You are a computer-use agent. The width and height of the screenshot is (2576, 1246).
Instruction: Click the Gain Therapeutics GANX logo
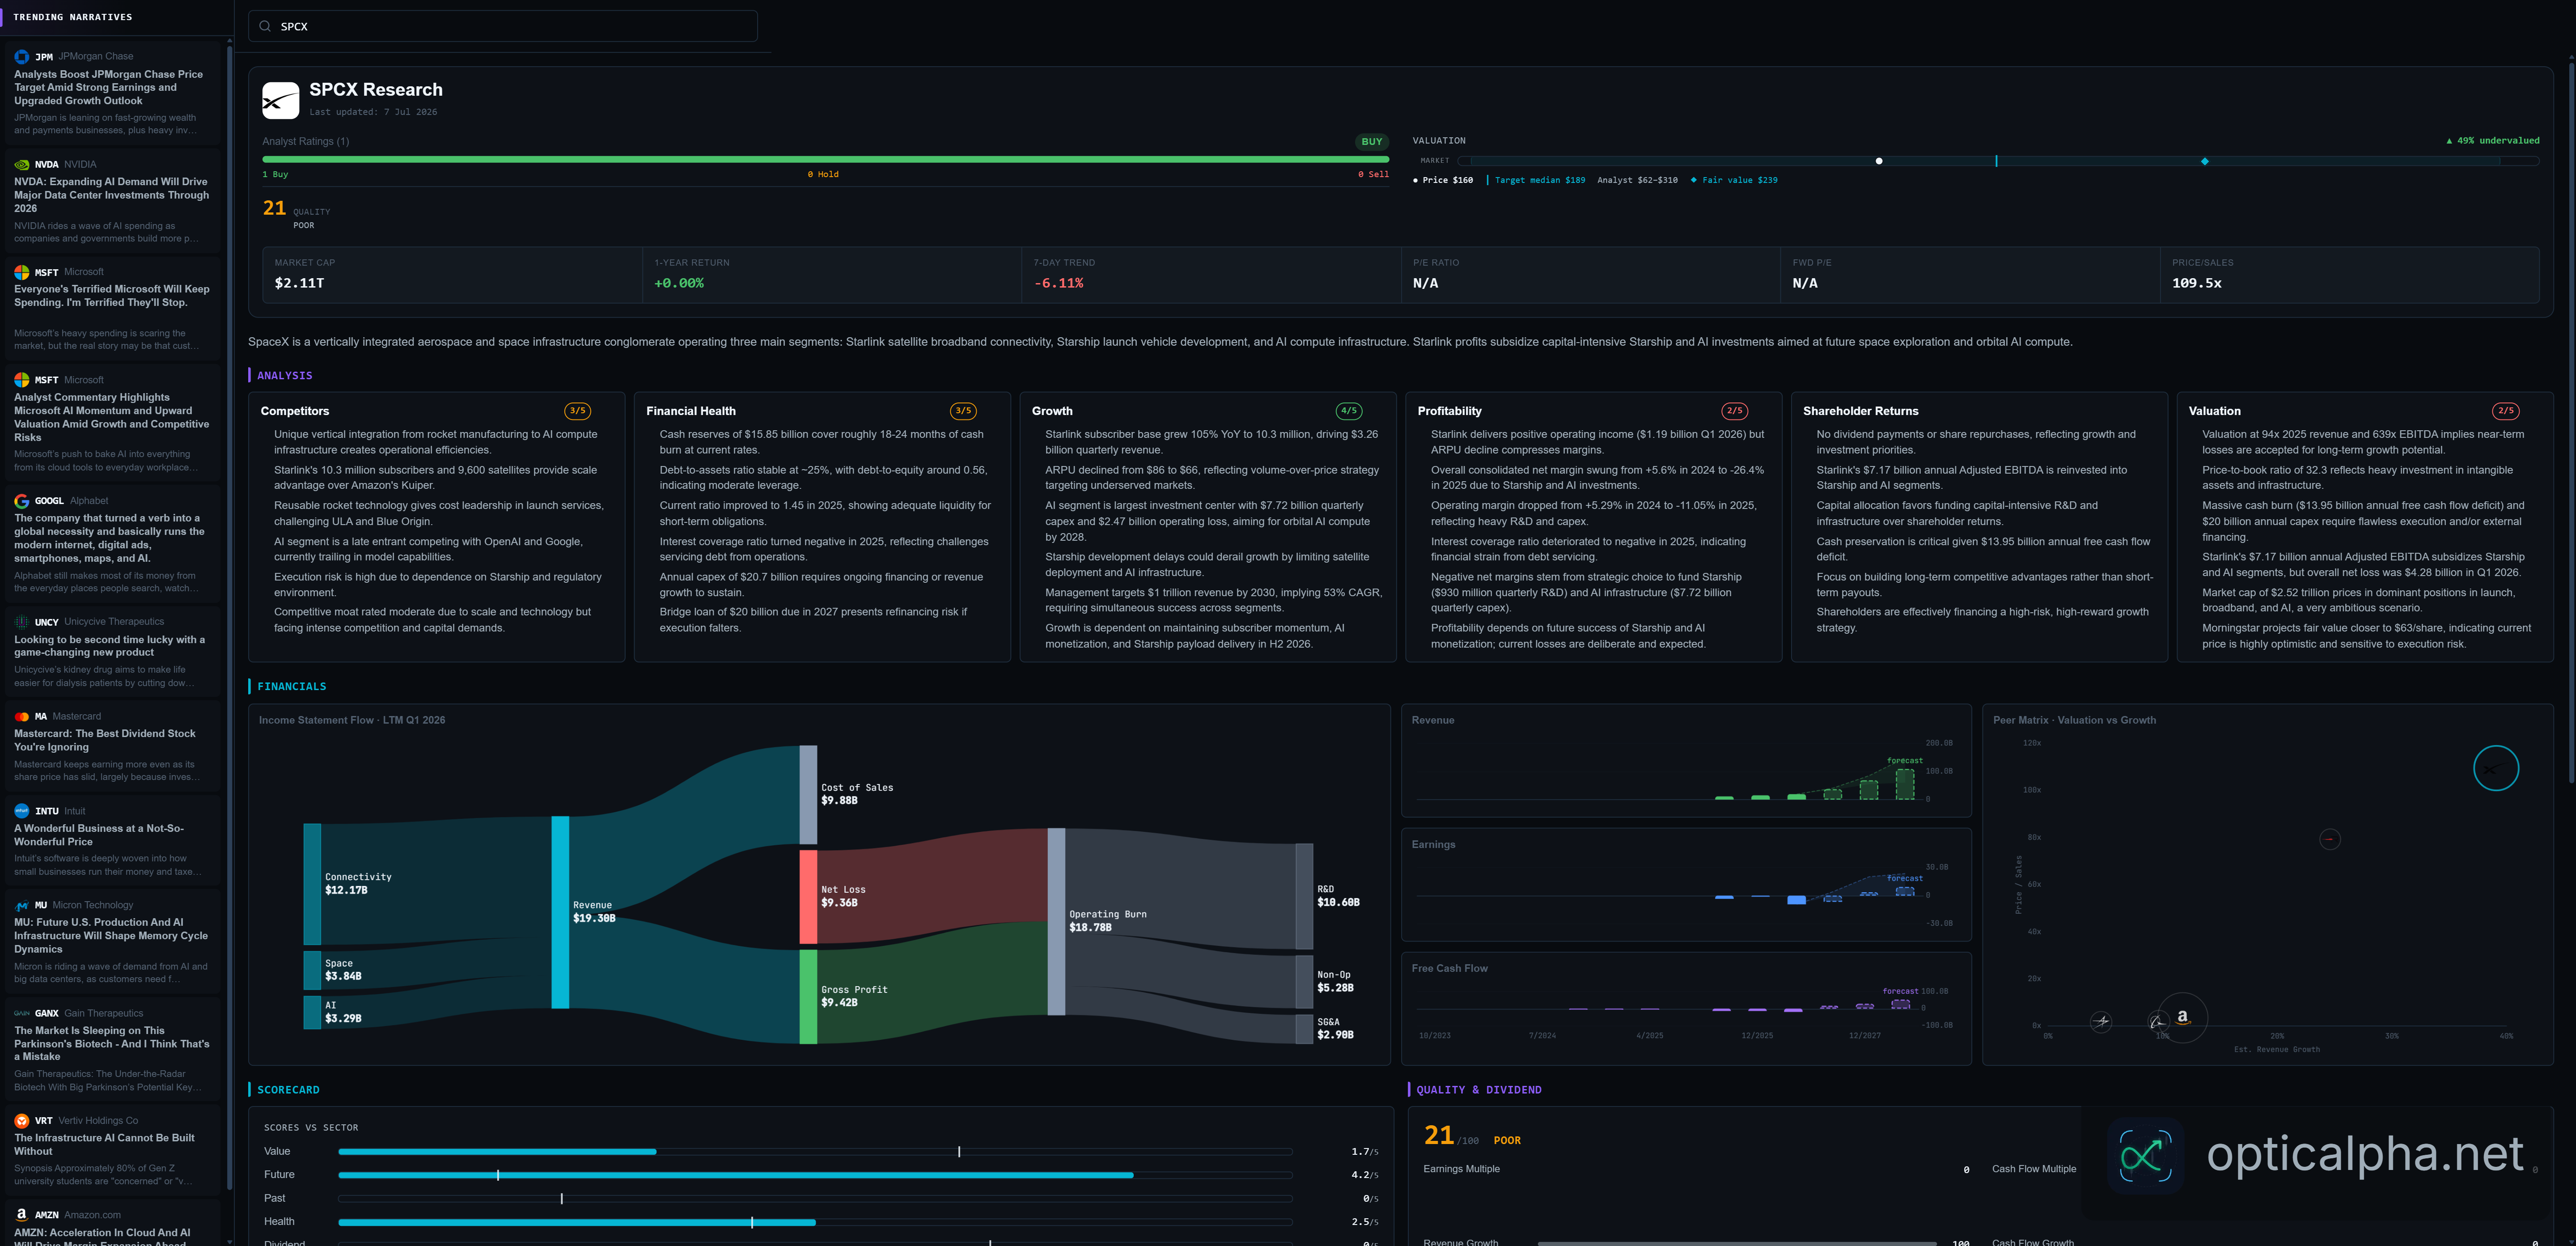pos(21,1013)
